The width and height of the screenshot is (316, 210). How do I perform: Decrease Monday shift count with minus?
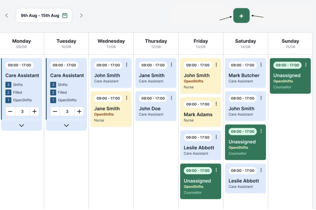(10, 111)
